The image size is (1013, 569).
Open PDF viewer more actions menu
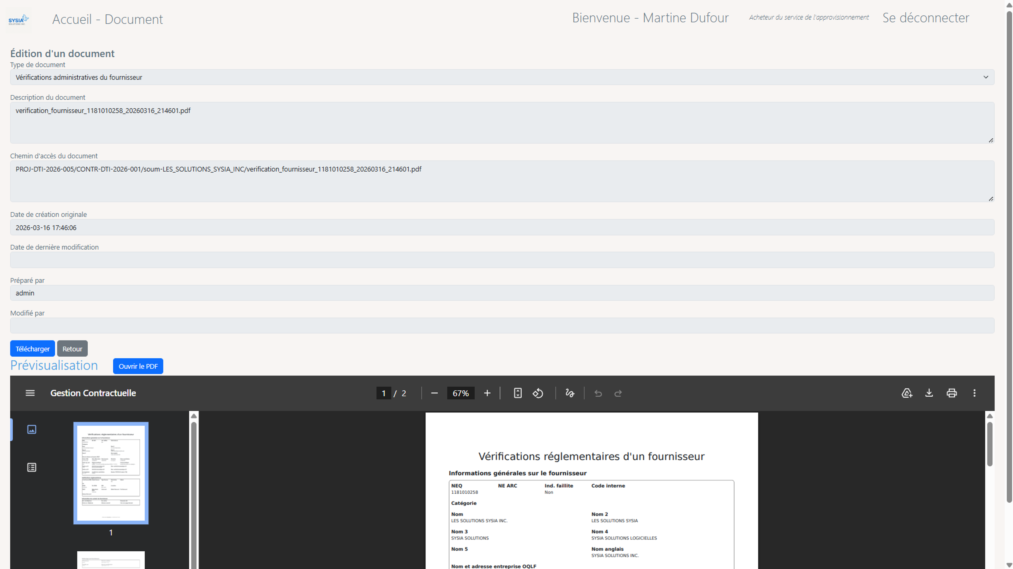pyautogui.click(x=974, y=393)
